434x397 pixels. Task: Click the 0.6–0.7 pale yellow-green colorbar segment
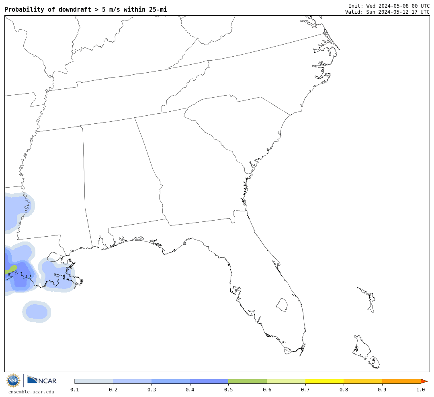286,381
